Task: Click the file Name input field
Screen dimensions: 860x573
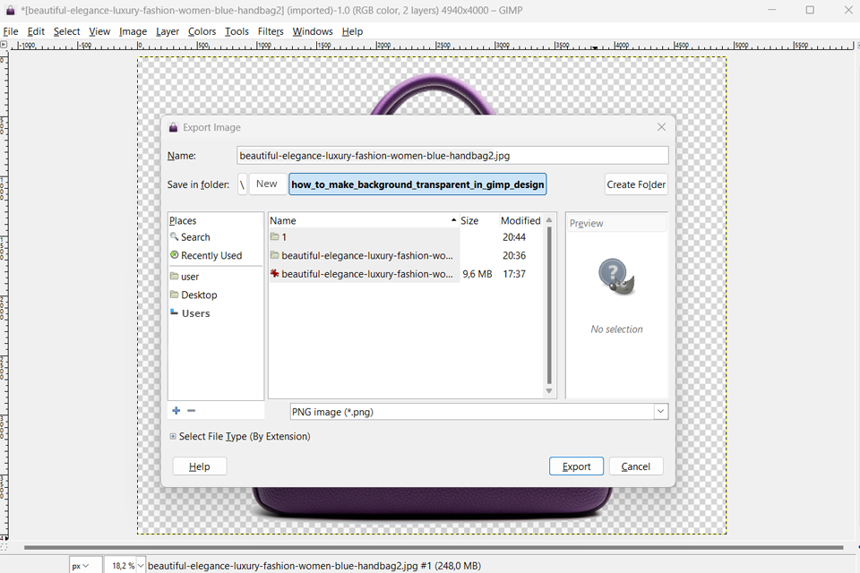Action: point(452,155)
